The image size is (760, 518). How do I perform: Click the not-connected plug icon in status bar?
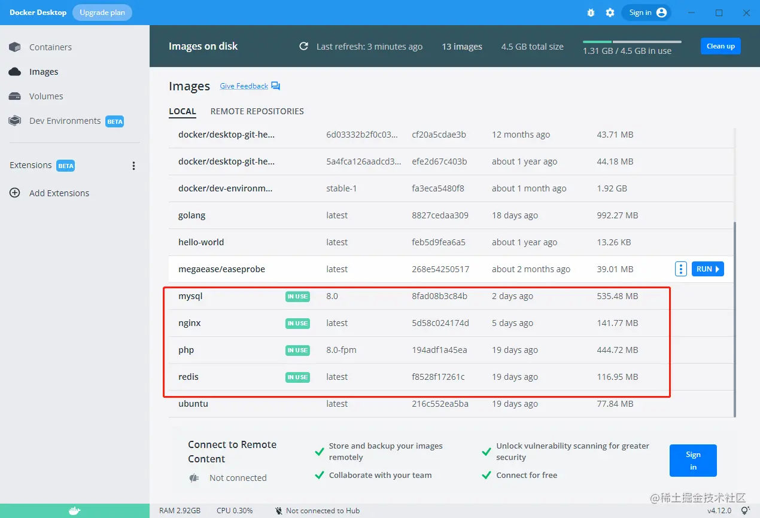pos(279,511)
